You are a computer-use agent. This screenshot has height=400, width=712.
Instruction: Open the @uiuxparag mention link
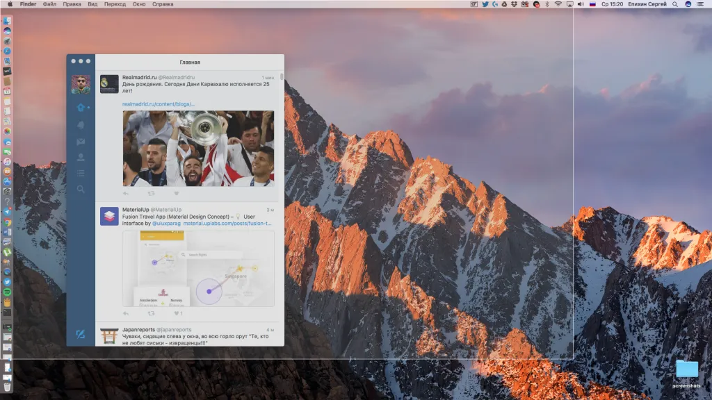coord(166,223)
